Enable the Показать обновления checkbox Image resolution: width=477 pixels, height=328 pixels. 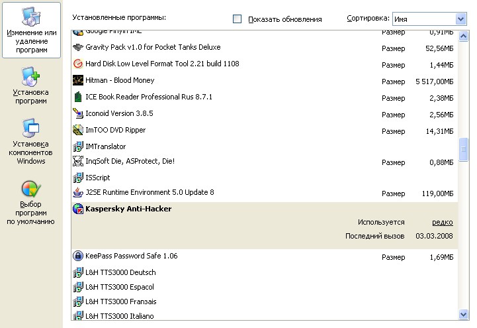pyautogui.click(x=237, y=19)
